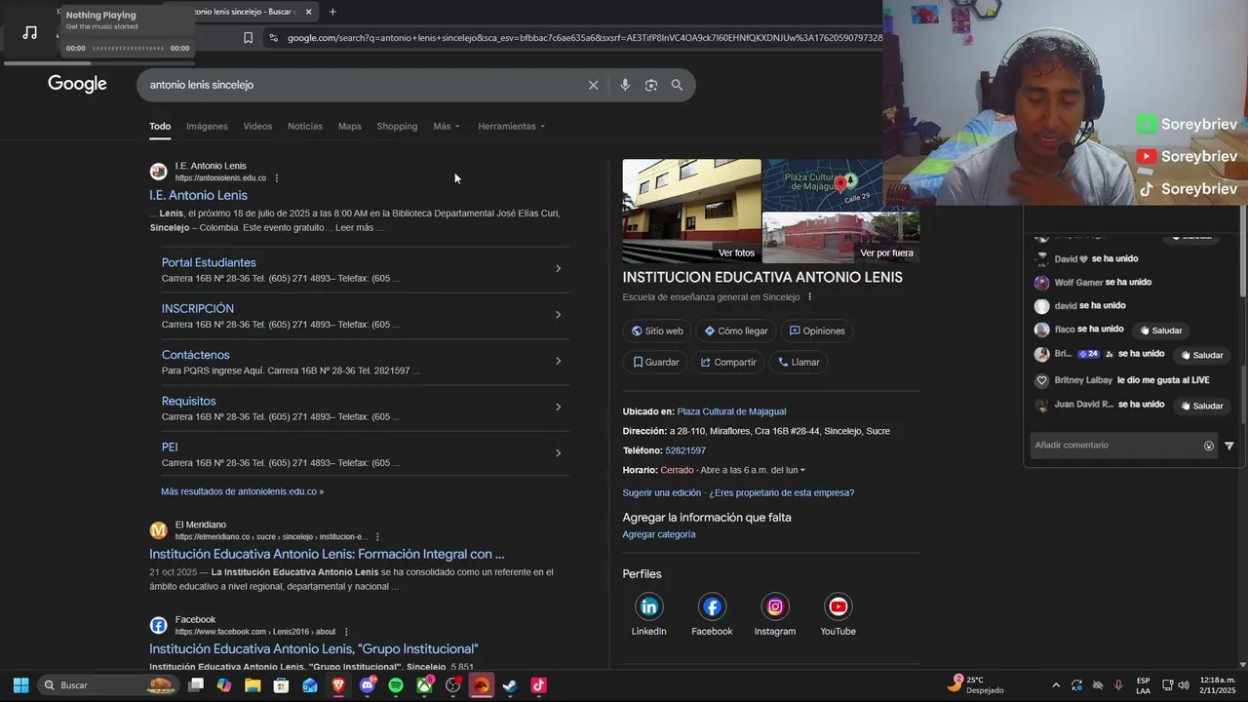Clear the Google search box with X
Viewport: 1248px width, 702px height.
(593, 85)
